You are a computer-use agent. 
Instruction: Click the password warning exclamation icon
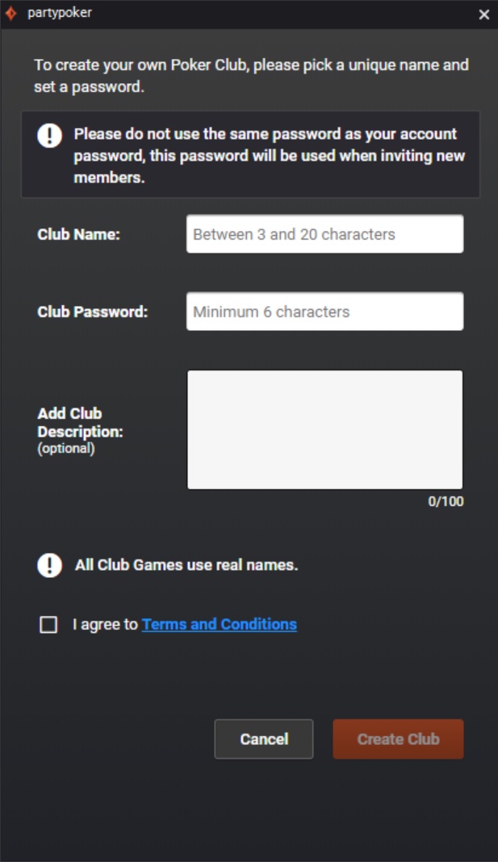[49, 135]
